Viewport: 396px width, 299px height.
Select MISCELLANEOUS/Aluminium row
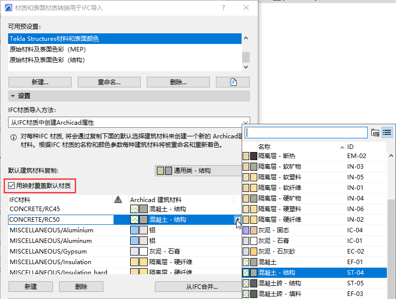[x=125, y=230]
